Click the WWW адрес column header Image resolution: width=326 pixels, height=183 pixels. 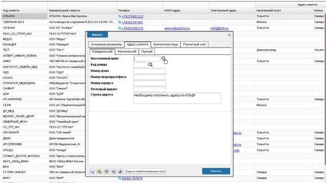coord(172,10)
